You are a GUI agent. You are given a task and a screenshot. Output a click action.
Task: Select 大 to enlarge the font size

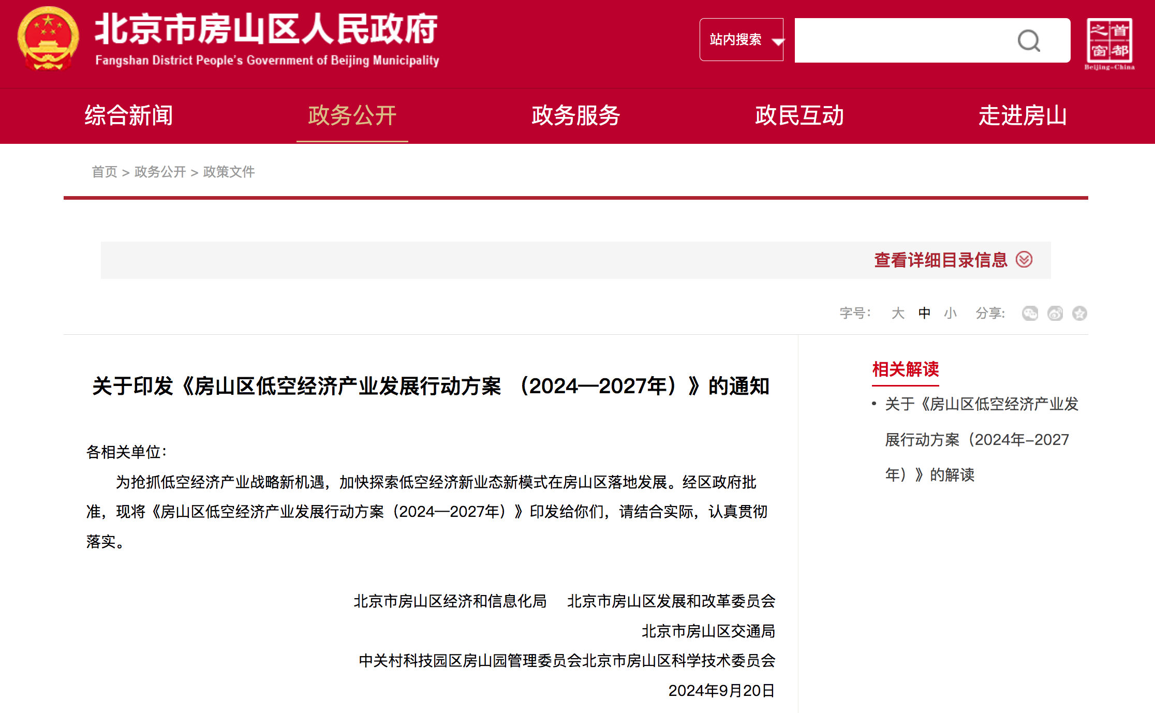click(898, 313)
